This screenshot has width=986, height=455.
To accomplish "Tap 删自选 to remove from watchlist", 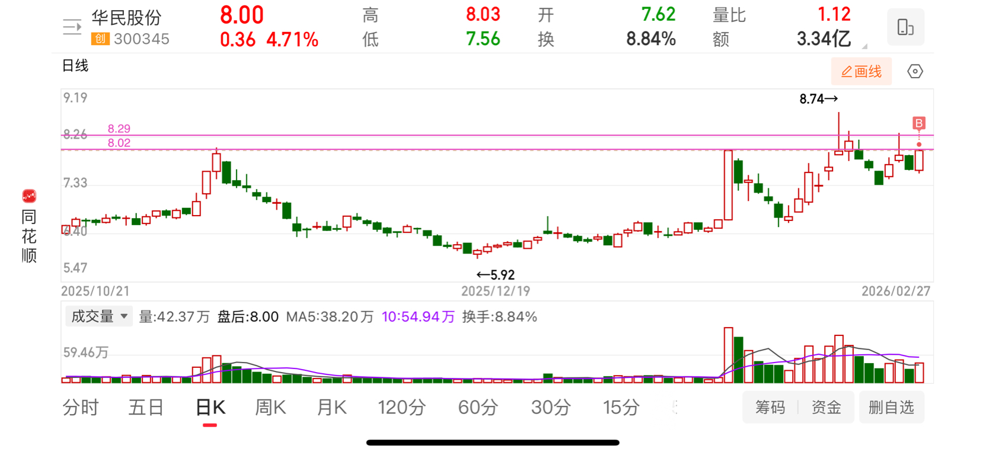I will [x=891, y=407].
